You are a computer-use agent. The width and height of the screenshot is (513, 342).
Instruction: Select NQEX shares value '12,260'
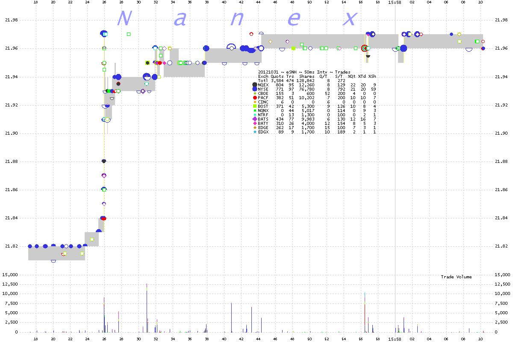pyautogui.click(x=307, y=85)
